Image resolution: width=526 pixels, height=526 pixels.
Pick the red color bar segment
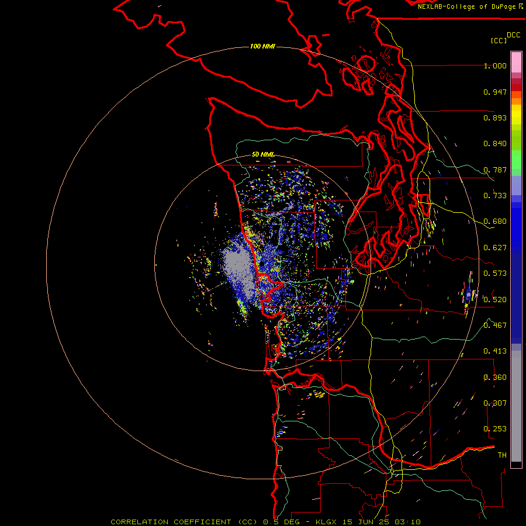tap(516, 88)
